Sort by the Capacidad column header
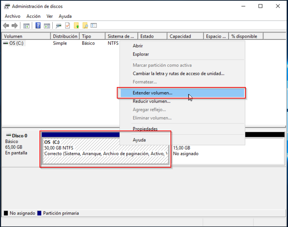 [180, 36]
